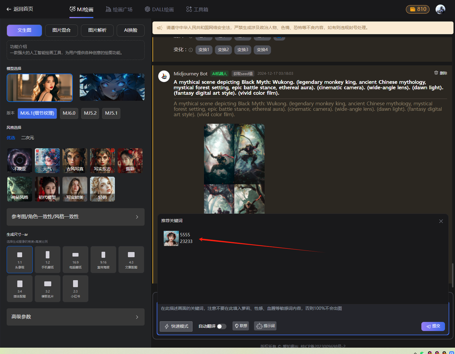Pick the 写实东方 style

[102, 160]
